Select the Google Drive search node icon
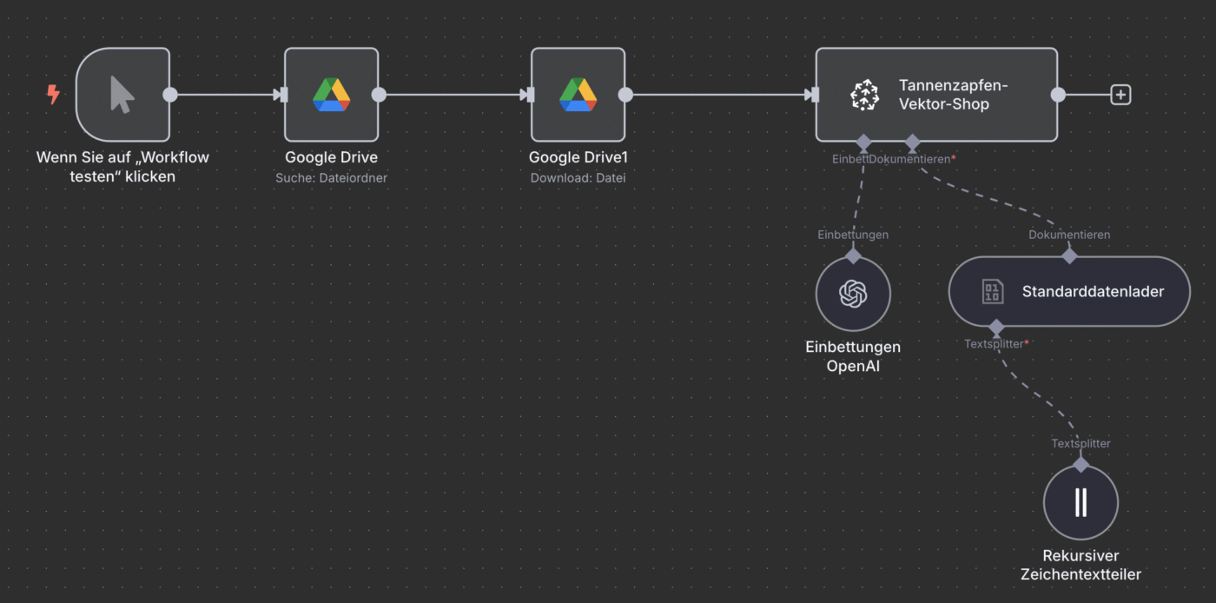 (331, 95)
